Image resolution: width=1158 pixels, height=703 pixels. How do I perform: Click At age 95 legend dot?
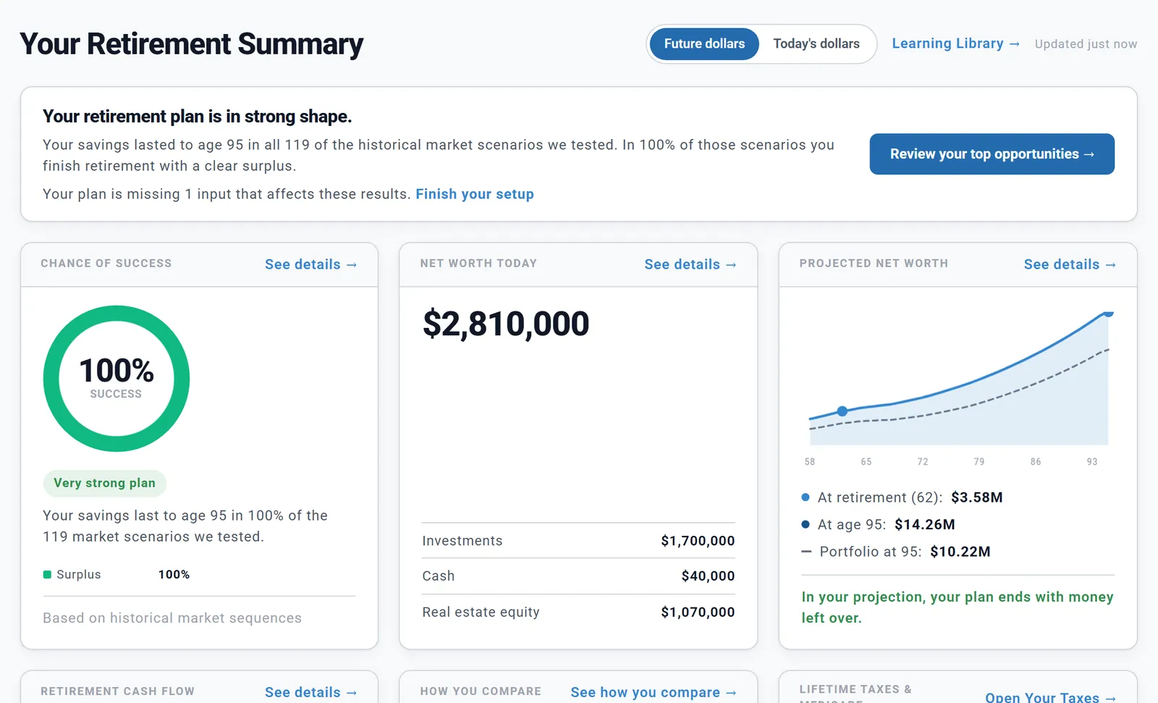(806, 524)
